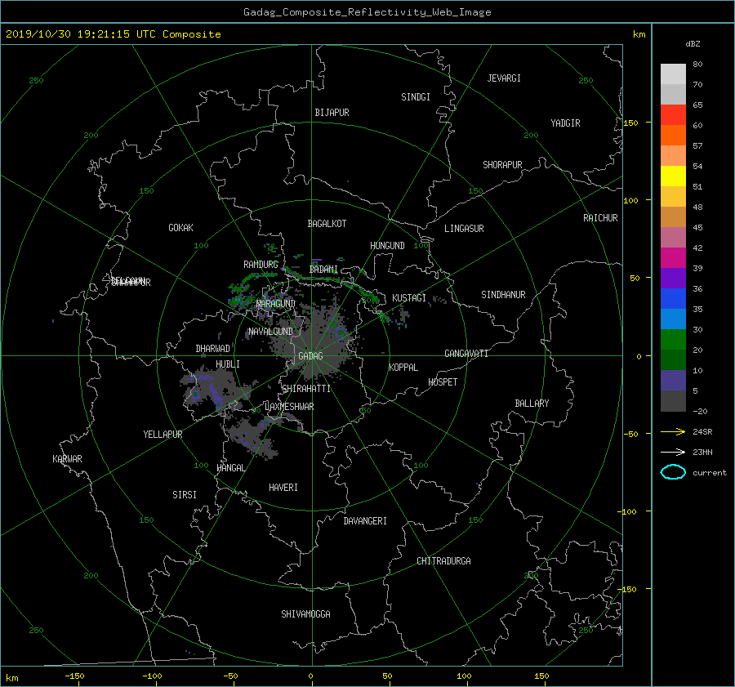Click the JEVARGI city label
The height and width of the screenshot is (687, 735).
tap(504, 78)
